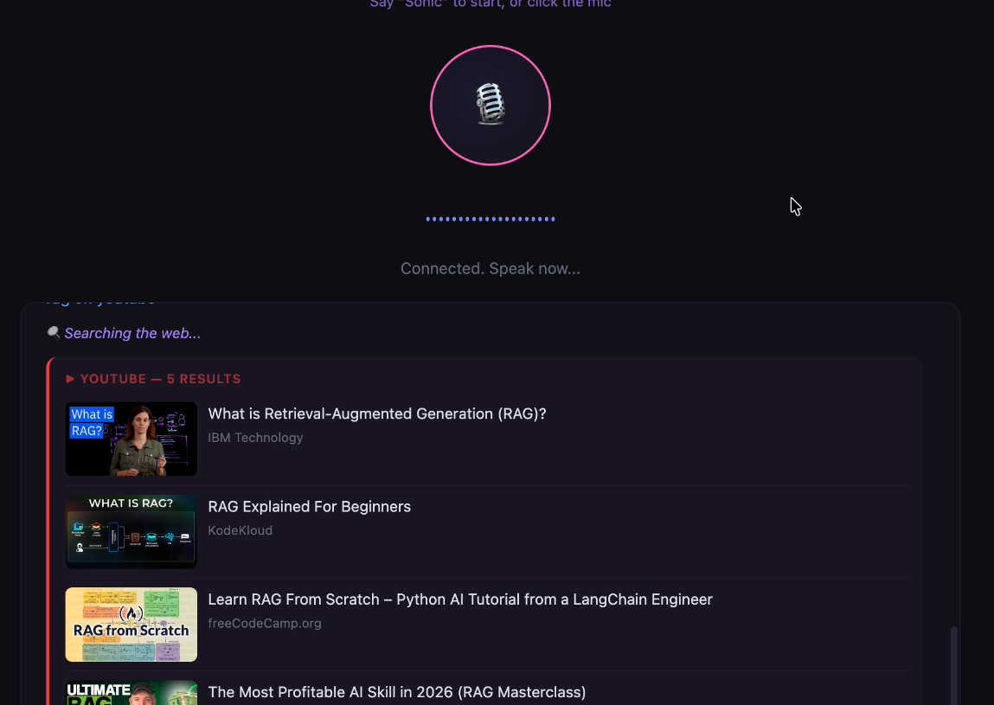Open the KodeKloud 'WHAT IS RAG?' thumbnail
This screenshot has height=705, width=994.
pos(131,531)
